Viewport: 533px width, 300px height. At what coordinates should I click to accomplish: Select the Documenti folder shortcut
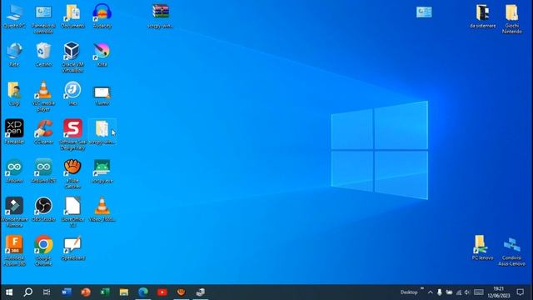72,13
